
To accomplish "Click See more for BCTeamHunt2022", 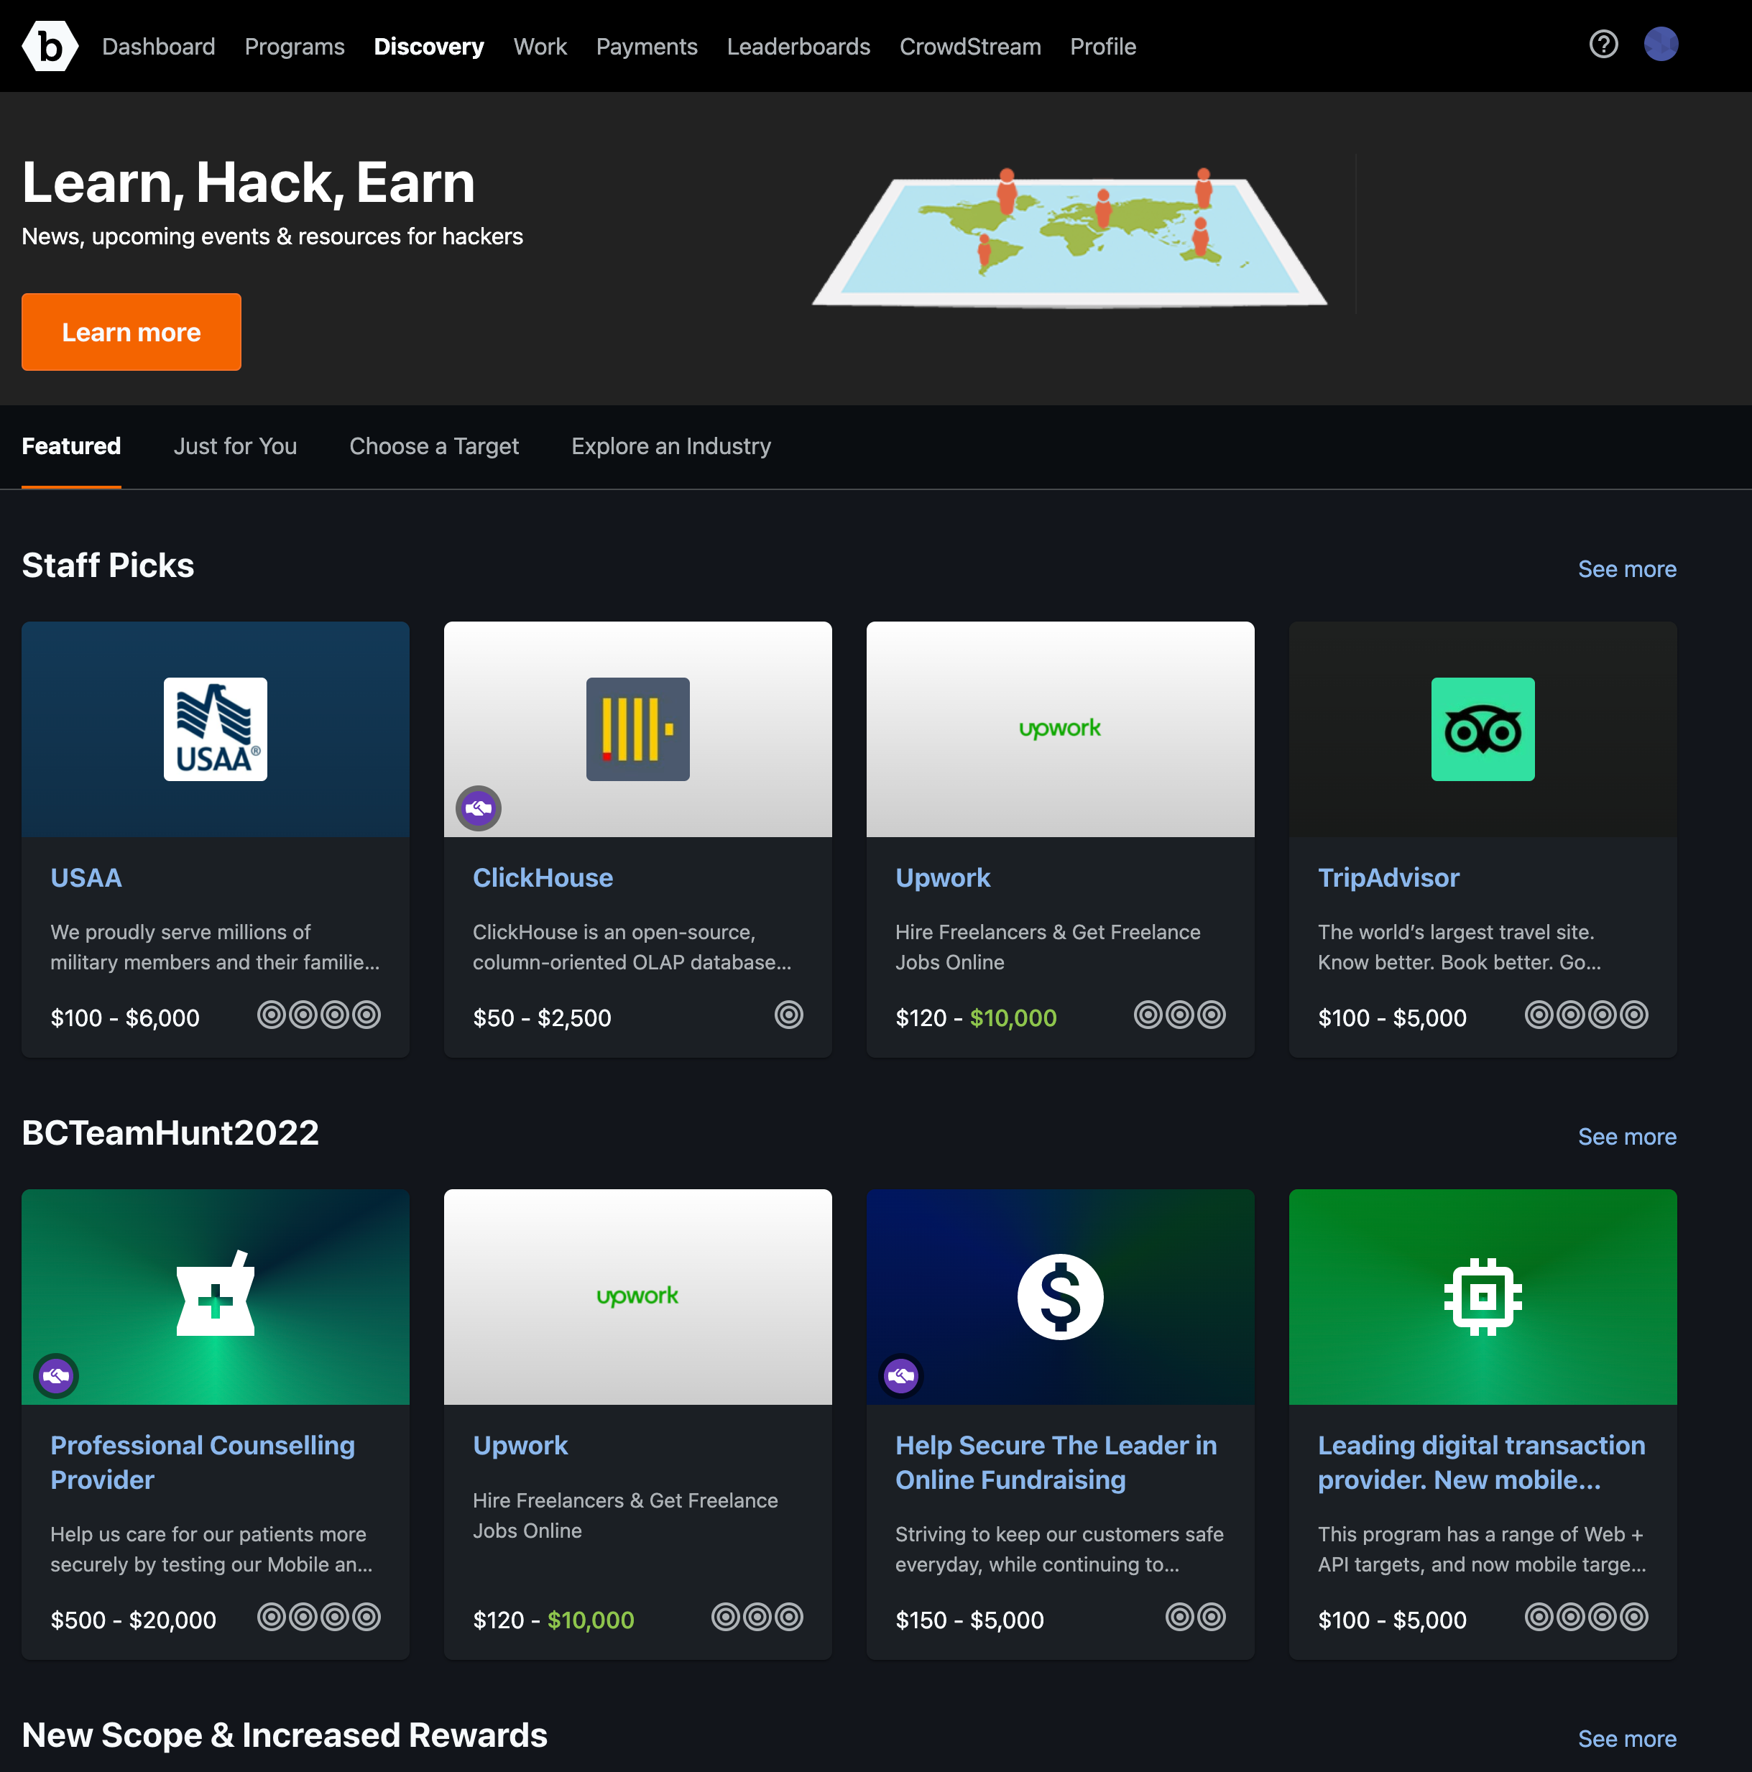I will (1626, 1136).
